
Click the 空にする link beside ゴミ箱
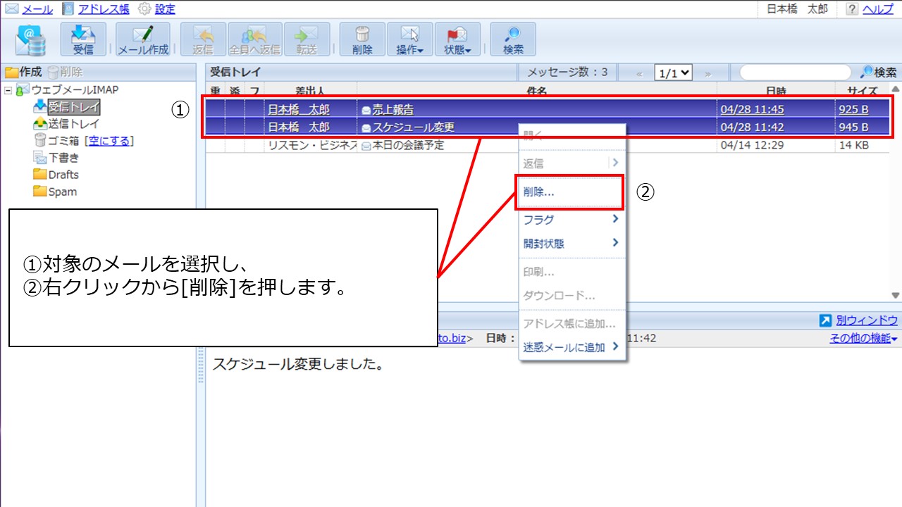point(109,141)
